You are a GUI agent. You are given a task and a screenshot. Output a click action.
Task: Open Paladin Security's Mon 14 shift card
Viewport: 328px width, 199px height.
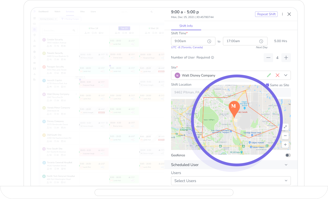[94, 56]
